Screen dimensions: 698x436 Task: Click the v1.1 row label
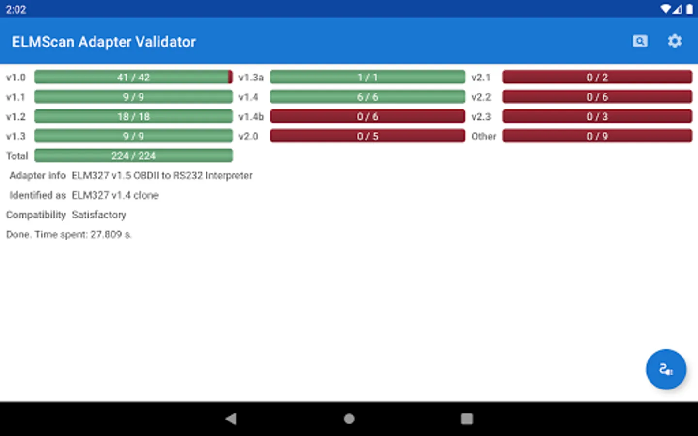(16, 97)
